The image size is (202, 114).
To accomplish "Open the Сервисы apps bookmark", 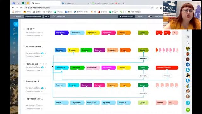I will tap(17, 12).
